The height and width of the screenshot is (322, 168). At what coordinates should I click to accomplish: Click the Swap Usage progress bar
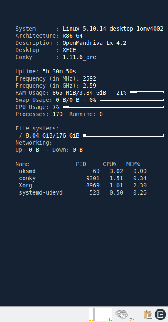tap(131, 100)
